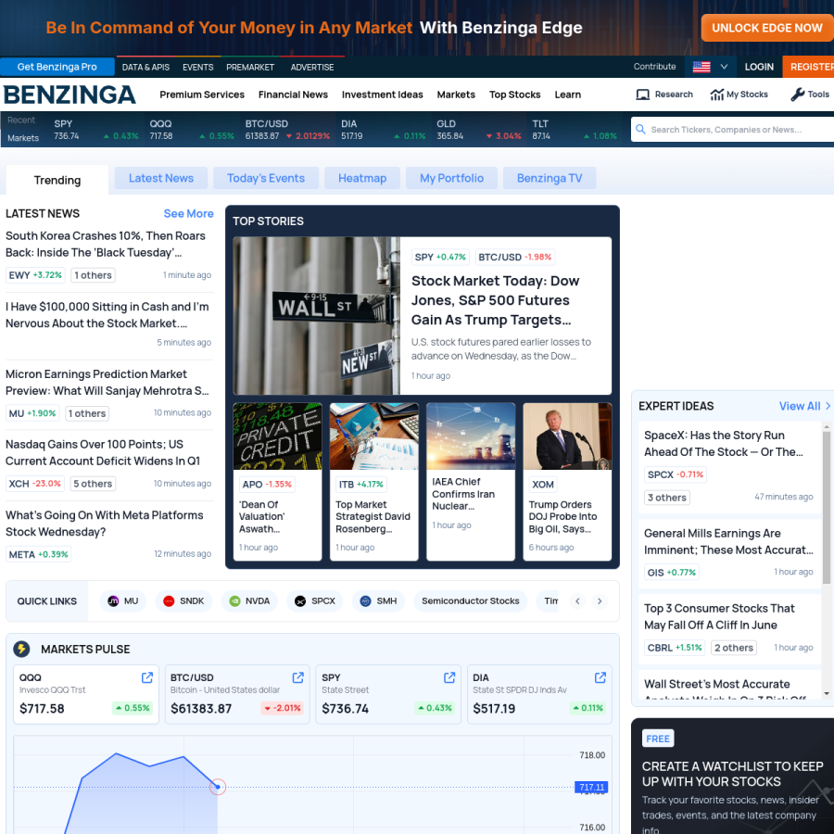Expand View All chevron in Expert Ideas
This screenshot has height=834, width=834.
click(828, 406)
